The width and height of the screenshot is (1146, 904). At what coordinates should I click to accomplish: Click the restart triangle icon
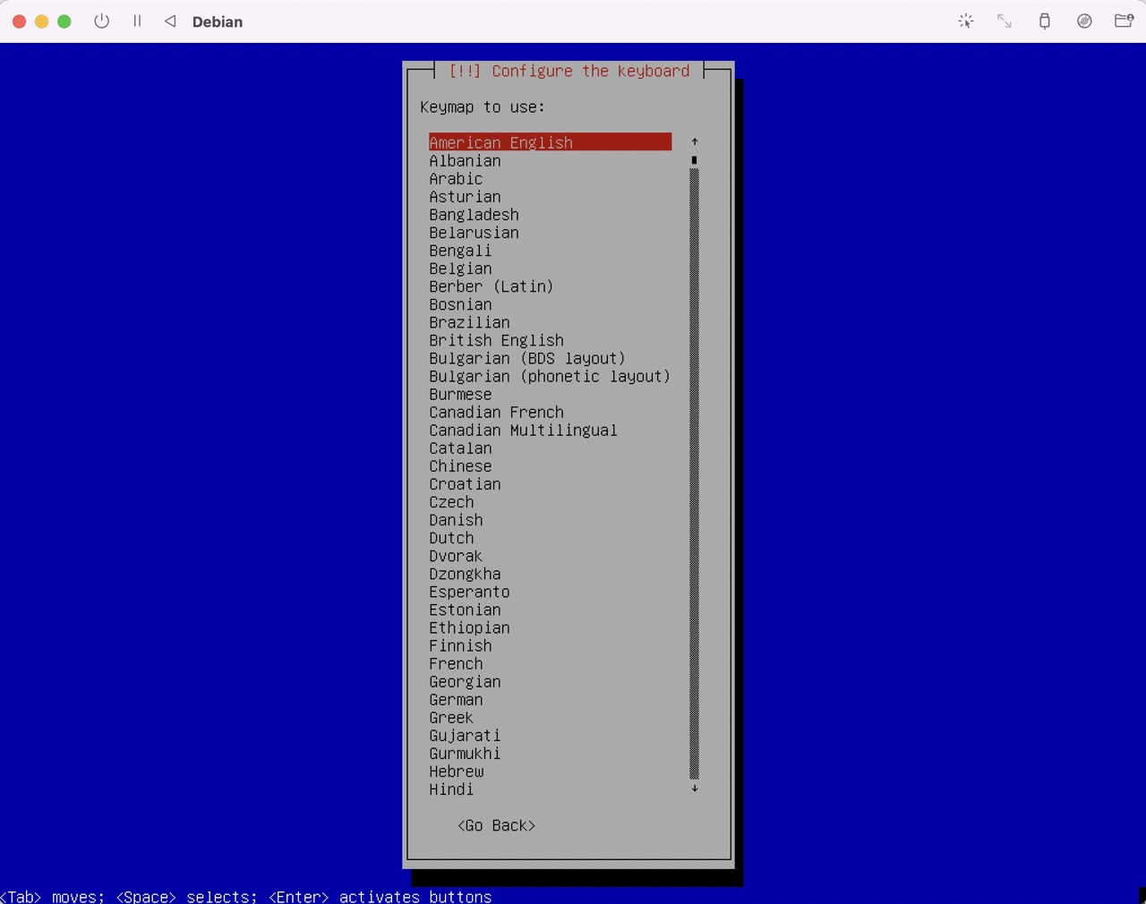(x=170, y=21)
